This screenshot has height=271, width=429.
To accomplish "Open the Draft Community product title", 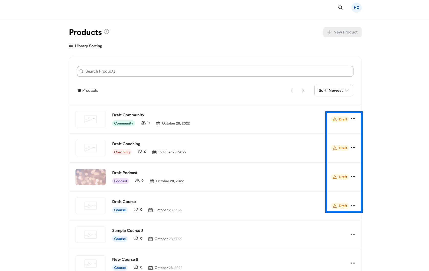I will tap(128, 115).
